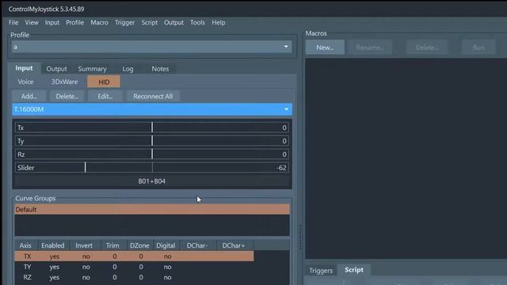
Task: Click the Enabled 'yes' cell for TY
Action: (55, 267)
